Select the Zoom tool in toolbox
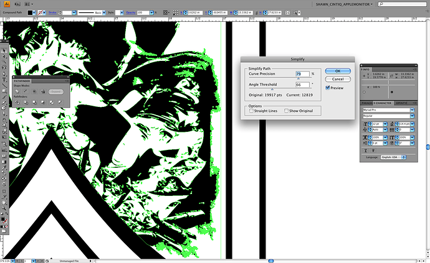This screenshot has height=263, width=430. point(4,208)
